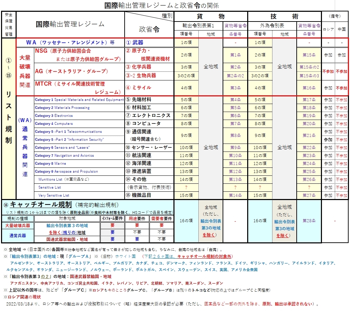Click the ④ ミサイル cell
The image size is (350, 311).
pos(149,88)
